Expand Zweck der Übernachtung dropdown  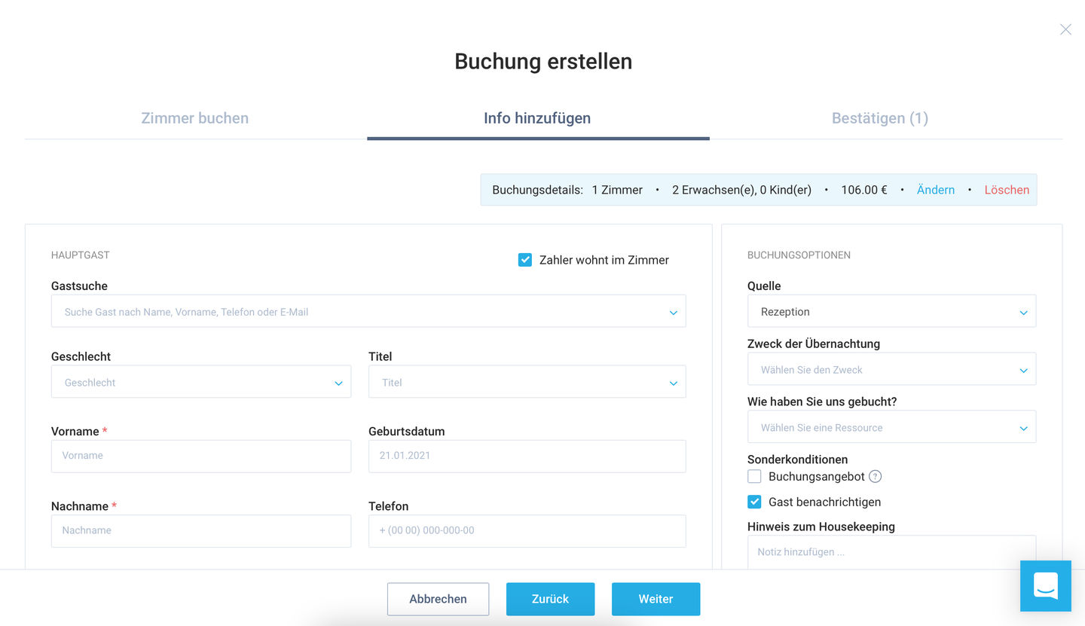(x=891, y=369)
